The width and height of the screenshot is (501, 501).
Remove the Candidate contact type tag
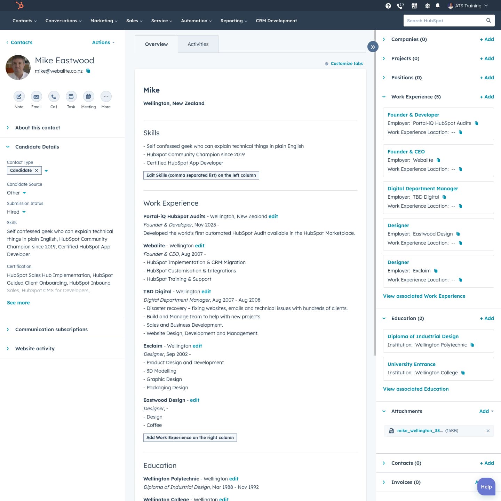click(x=37, y=170)
